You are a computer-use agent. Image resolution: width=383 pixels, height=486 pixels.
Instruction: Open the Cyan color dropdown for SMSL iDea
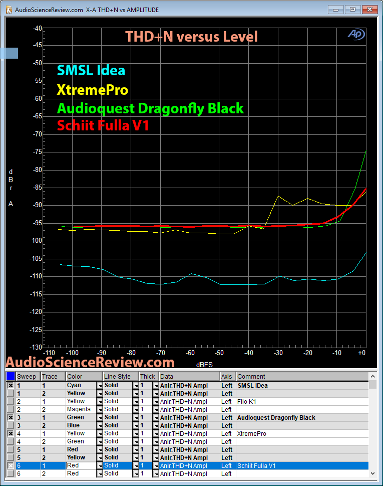tap(100, 386)
